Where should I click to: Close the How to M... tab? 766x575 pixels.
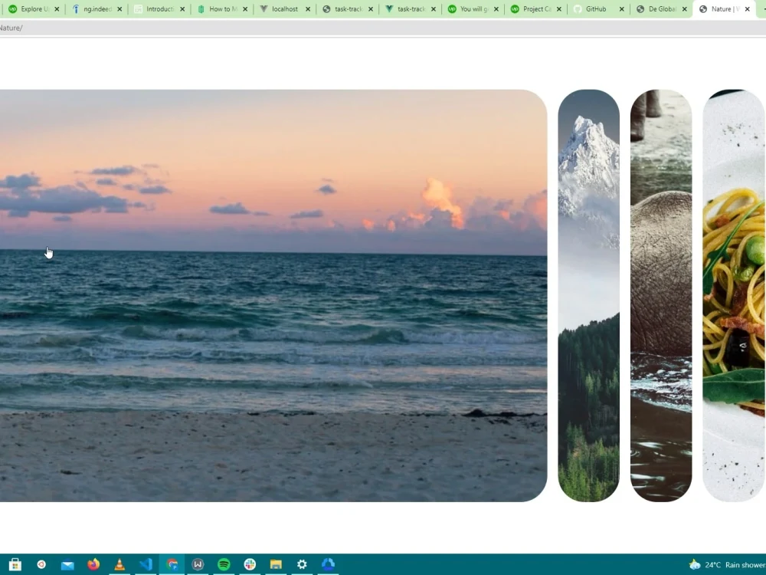pyautogui.click(x=245, y=8)
